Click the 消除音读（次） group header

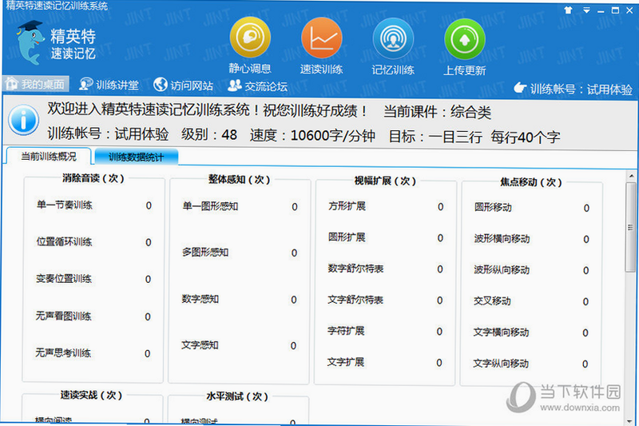[93, 178]
